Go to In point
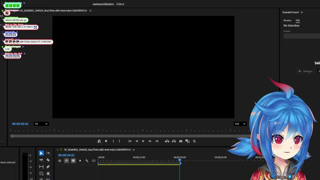The width and height of the screenshot is (320, 180). [130, 141]
